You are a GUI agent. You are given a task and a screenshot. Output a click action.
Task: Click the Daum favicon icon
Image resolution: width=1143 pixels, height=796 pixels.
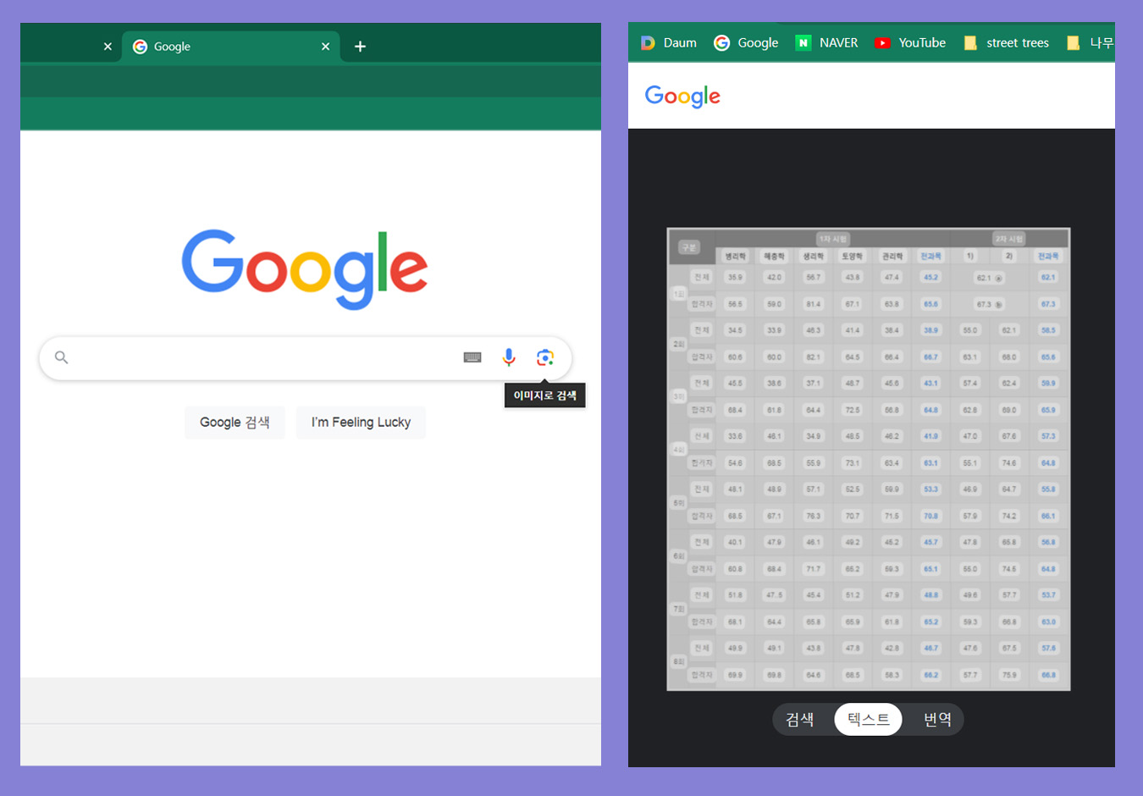click(x=648, y=42)
